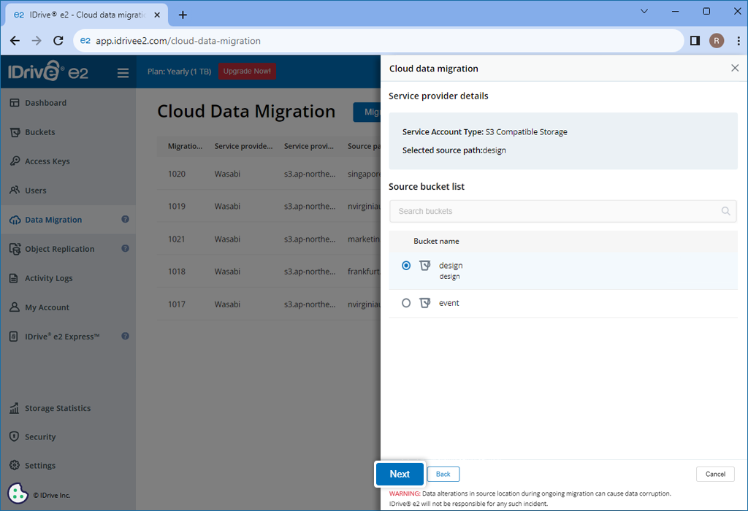This screenshot has width=748, height=511.
Task: Open help icon next to Object Replication
Action: click(x=125, y=248)
